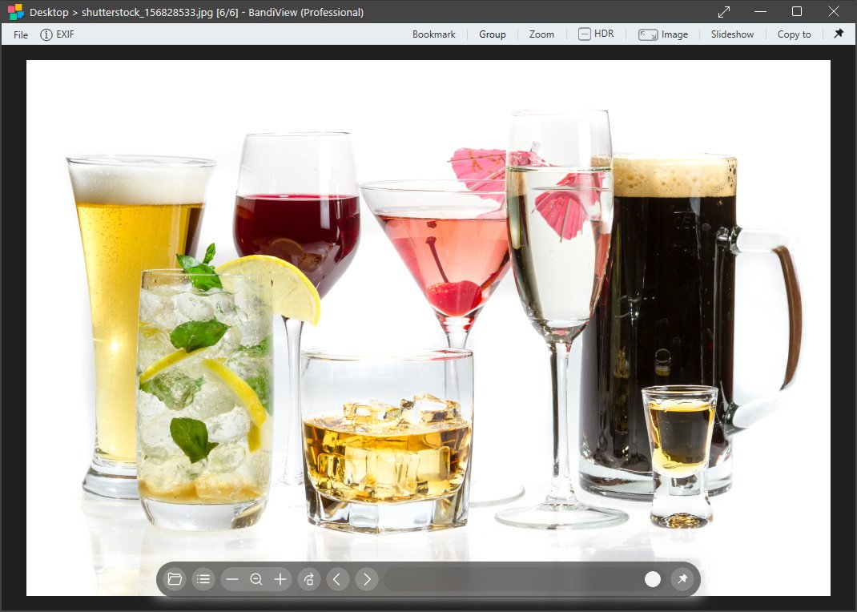Toggle HDR mode
857x612 pixels.
(x=596, y=34)
